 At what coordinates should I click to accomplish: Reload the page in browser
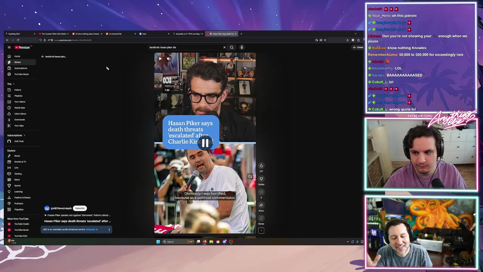click(x=18, y=40)
